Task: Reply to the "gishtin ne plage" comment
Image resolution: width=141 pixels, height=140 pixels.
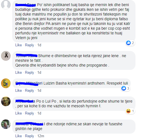Action: tap(29, 136)
